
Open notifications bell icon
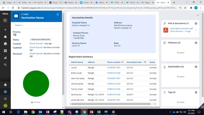[5, 85]
